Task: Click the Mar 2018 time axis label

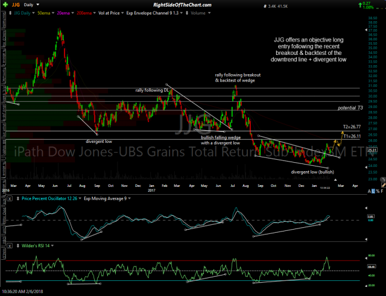Action: click(341, 186)
